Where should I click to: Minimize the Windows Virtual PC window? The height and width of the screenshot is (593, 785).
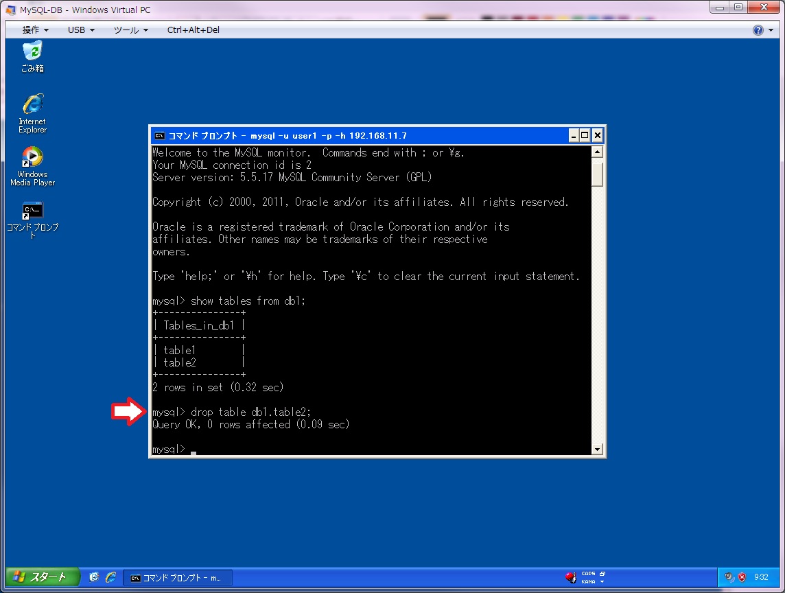click(x=719, y=8)
